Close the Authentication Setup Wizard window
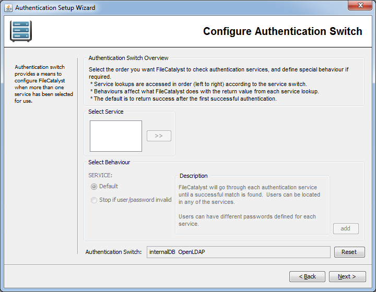The width and height of the screenshot is (376, 292). [360, 5]
